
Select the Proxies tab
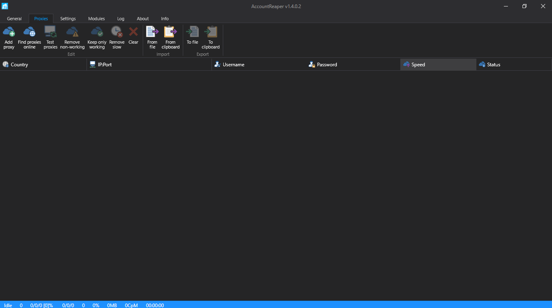pos(41,19)
